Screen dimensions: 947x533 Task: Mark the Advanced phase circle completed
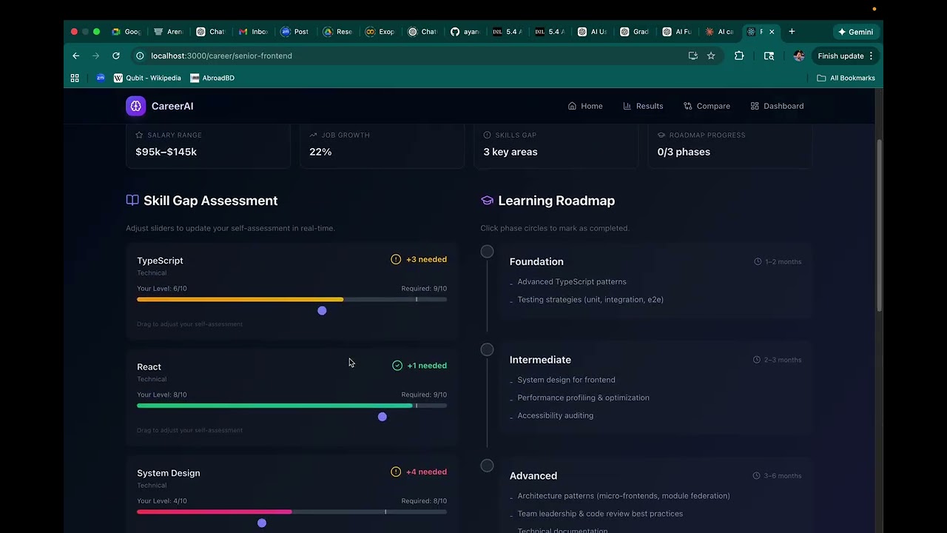click(x=487, y=466)
